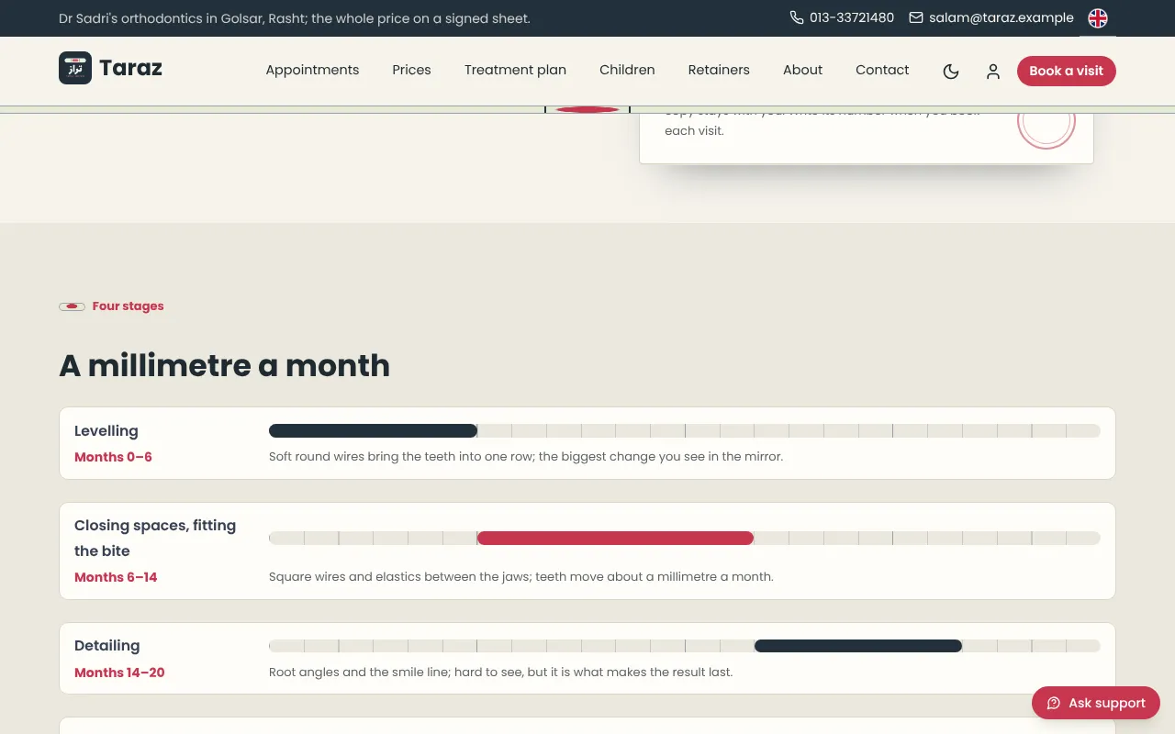Click the text about root angles
The image size is (1175, 734).
[501, 673]
